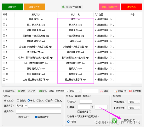Select the 随机 naming mode radio
This screenshot has height=127, width=144.
[x=56, y=100]
